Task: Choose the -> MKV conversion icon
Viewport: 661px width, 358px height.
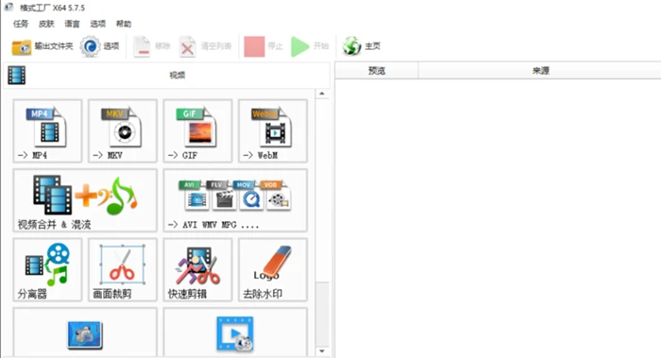Action: 123,130
